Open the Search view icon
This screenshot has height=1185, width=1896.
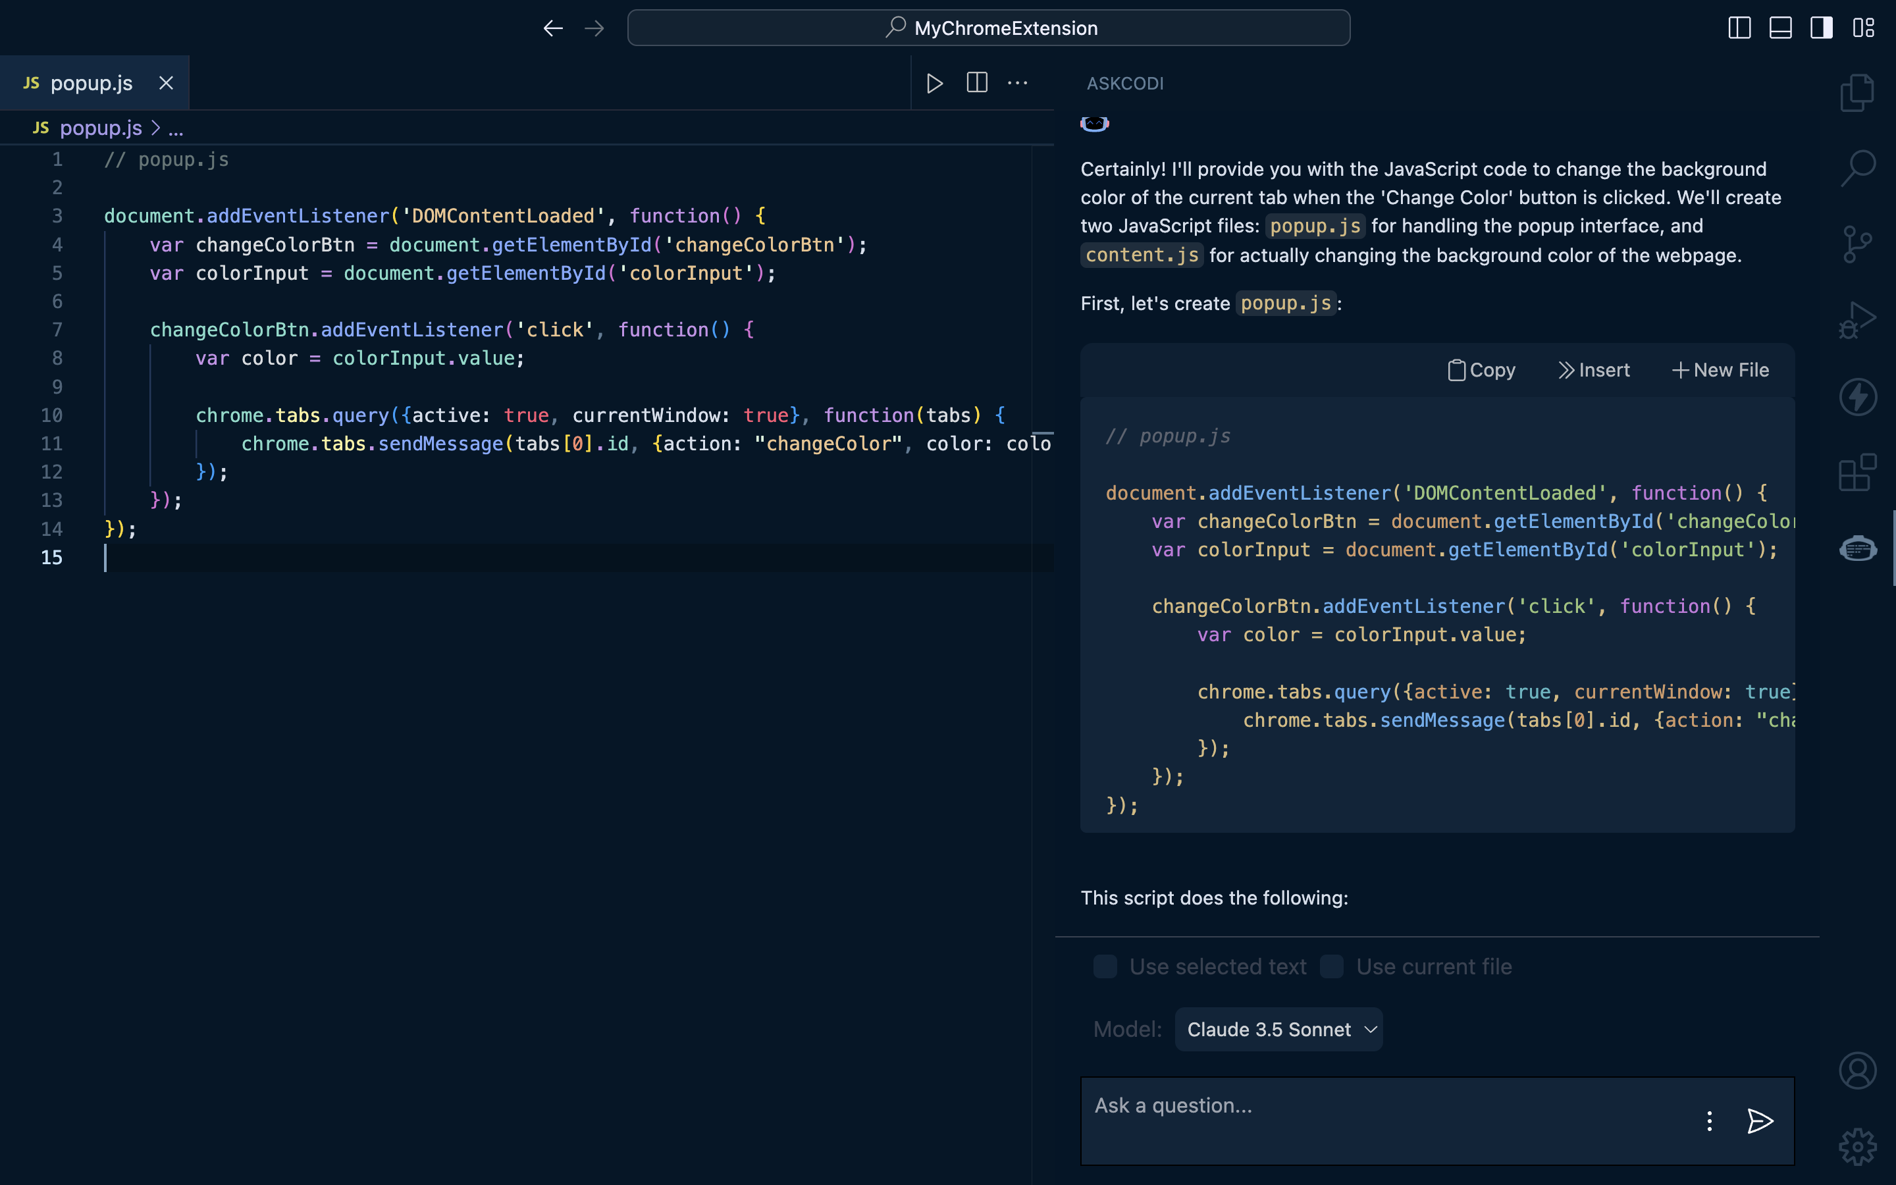point(1858,169)
